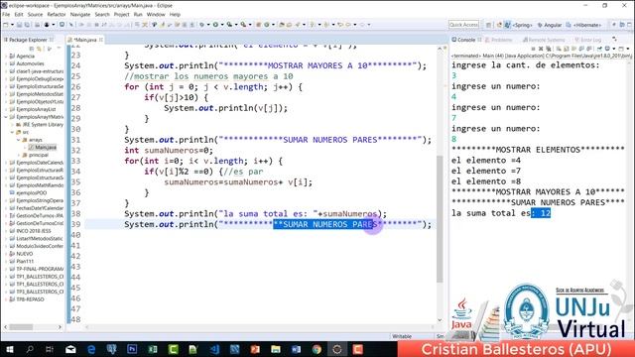Open the Run menu
Screen dimensions: 635x357
pyautogui.click(x=138, y=14)
